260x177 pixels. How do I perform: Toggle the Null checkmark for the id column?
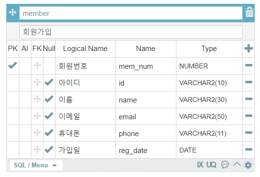[x=49, y=82]
